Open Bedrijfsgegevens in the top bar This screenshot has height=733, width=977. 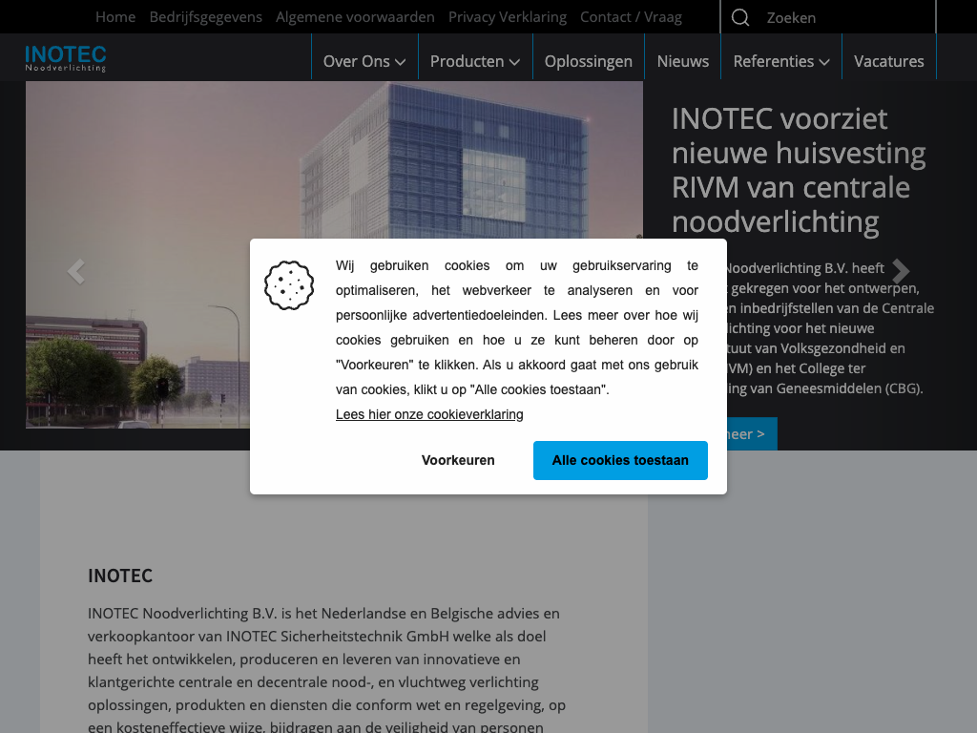tap(205, 17)
